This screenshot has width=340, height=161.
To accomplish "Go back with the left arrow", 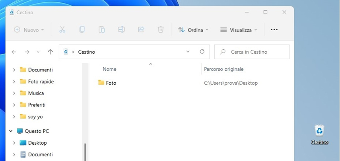I will click(x=14, y=52).
